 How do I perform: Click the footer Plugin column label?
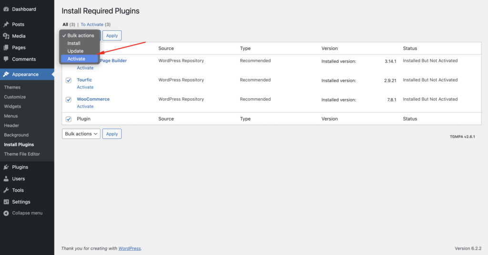(83, 119)
